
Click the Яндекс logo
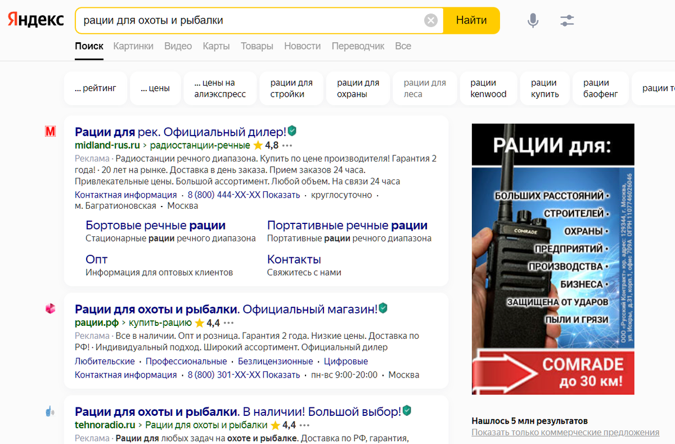point(36,20)
